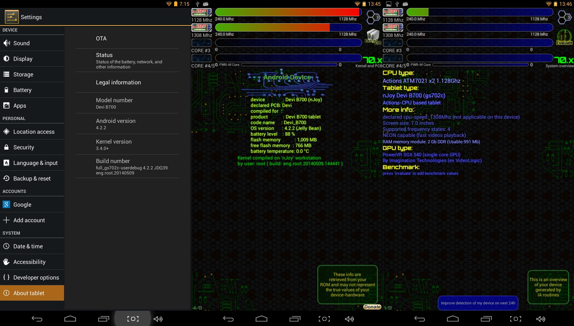This screenshot has height=326, width=574.
Task: Tap first core frequency bar, Kernel and PCB screen
Action: pyautogui.click(x=289, y=12)
